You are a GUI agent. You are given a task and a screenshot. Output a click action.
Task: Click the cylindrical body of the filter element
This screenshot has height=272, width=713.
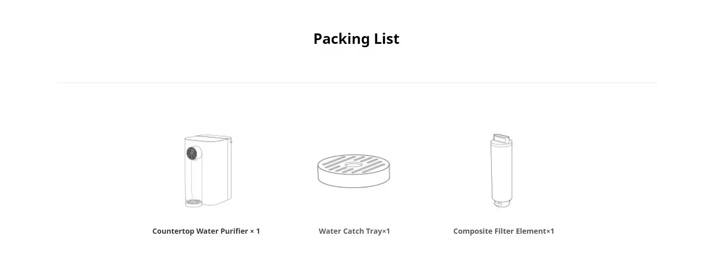(502, 172)
